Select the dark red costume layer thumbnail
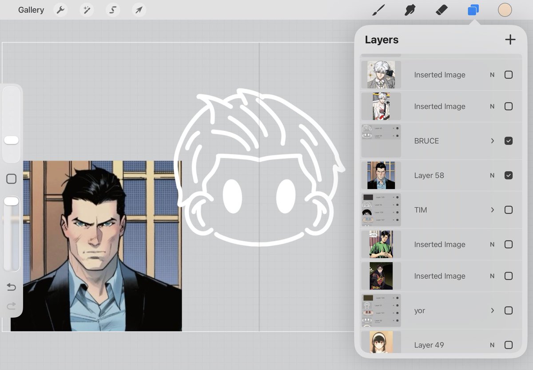This screenshot has height=370, width=533. (x=381, y=276)
